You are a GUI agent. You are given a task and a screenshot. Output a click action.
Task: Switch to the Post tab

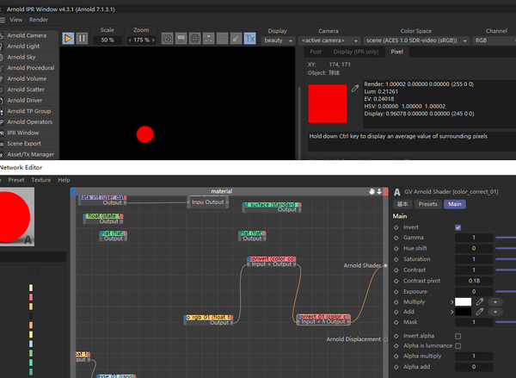click(316, 52)
